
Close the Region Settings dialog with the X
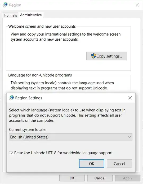[x=130, y=98]
